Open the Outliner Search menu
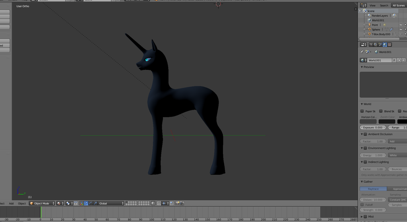The height and width of the screenshot is (222, 407). click(x=384, y=6)
